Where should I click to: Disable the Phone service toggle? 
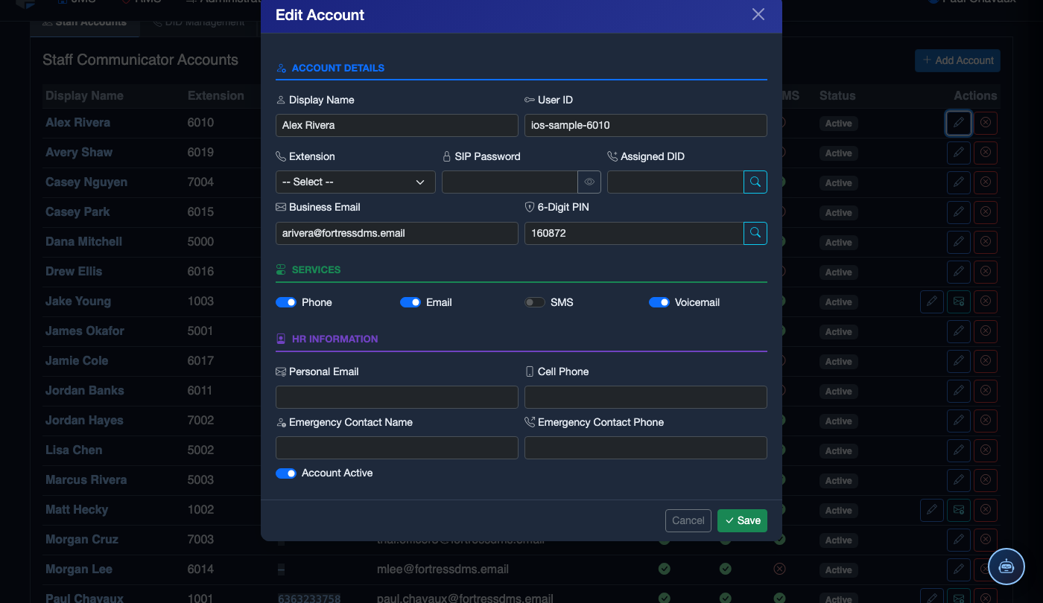pos(286,302)
